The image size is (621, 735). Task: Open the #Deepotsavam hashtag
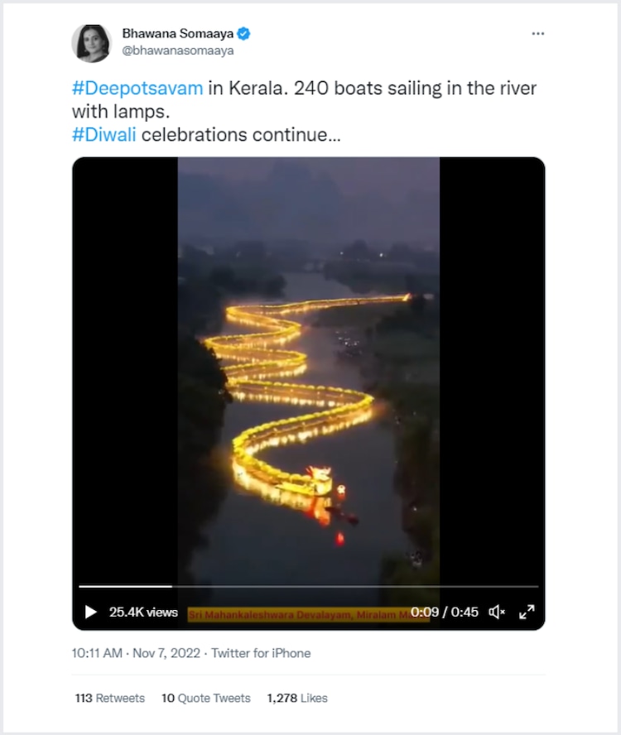(137, 89)
